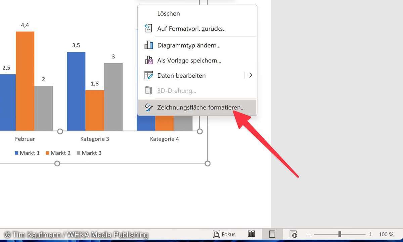Select the orange bar labeled 4,4
The image size is (403, 242).
25,81
